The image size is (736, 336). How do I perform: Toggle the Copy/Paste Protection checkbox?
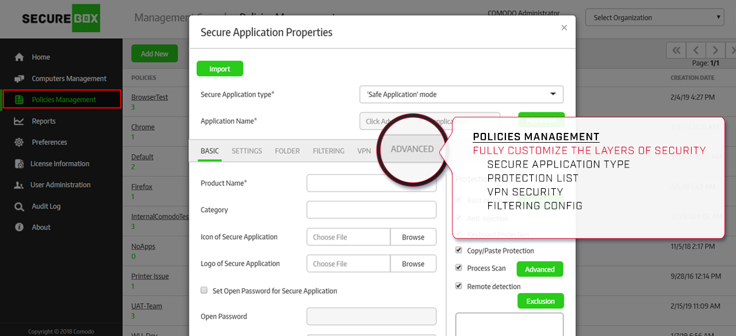pos(459,250)
